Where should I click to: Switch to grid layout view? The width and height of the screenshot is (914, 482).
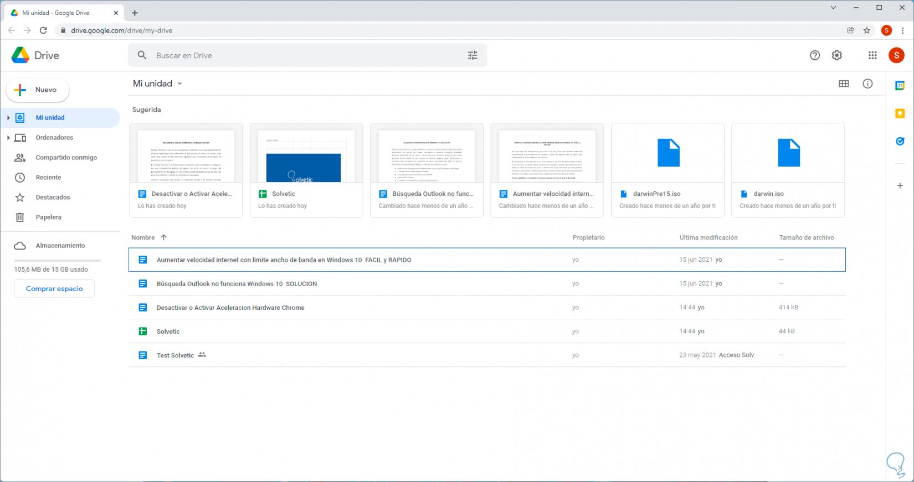[844, 84]
